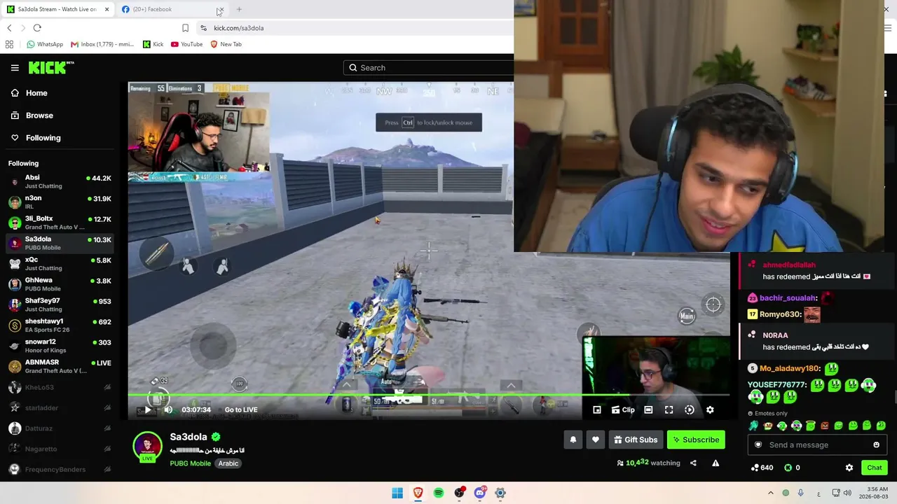The height and width of the screenshot is (504, 897).
Task: Click into the Send a message field
Action: [817, 445]
